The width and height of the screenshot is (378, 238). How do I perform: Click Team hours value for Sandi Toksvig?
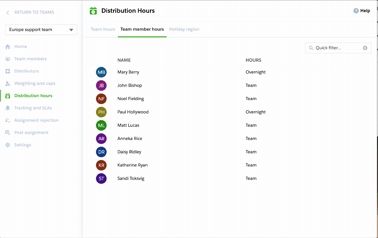click(x=251, y=178)
